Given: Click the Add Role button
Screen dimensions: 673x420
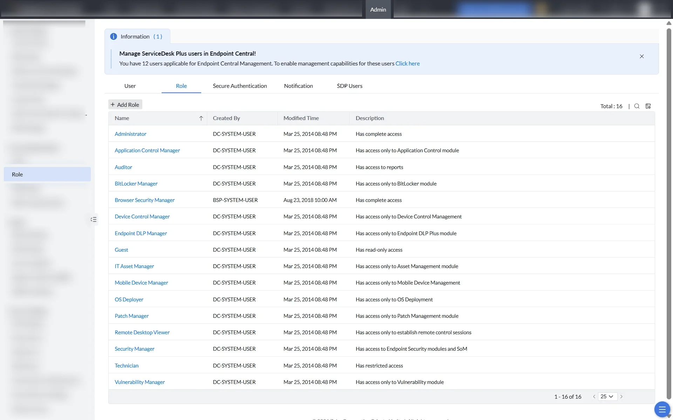Looking at the screenshot, I should point(125,105).
